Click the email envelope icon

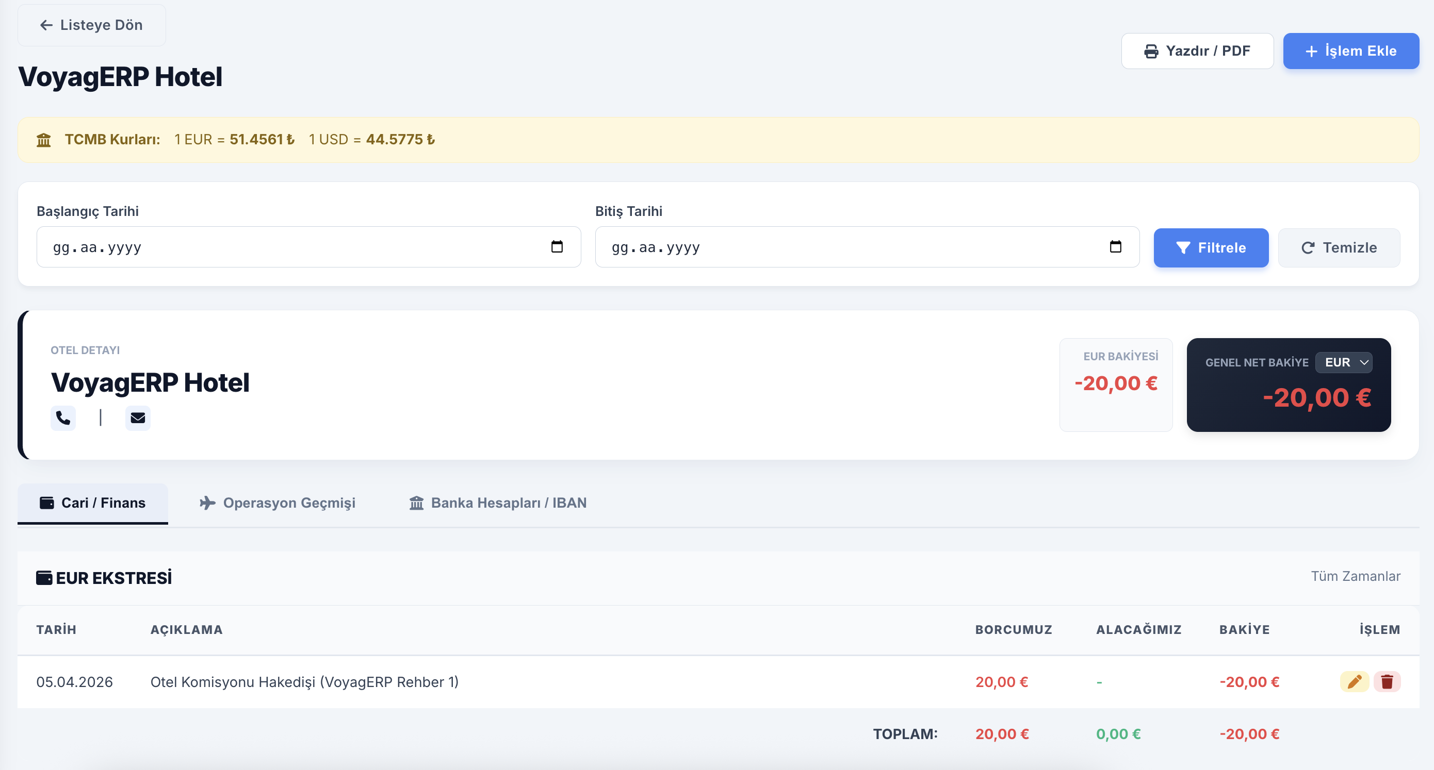[138, 417]
